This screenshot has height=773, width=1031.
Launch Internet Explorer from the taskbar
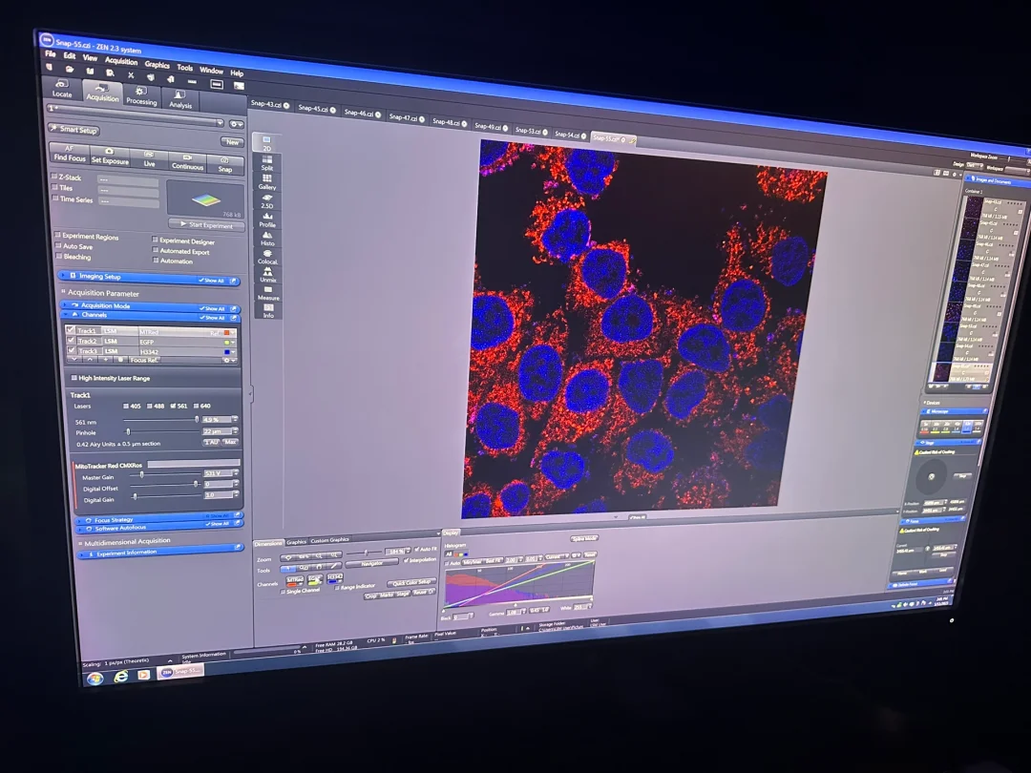click(121, 676)
